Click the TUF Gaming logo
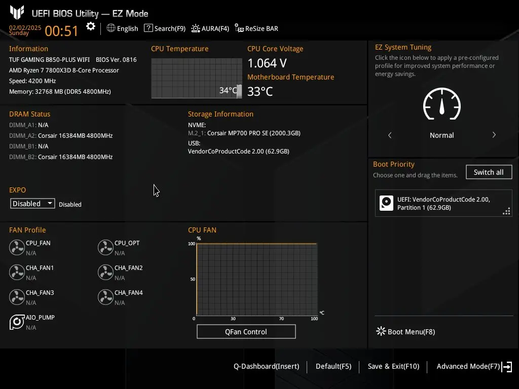Viewport: 519px width, 389px height. [x=17, y=13]
